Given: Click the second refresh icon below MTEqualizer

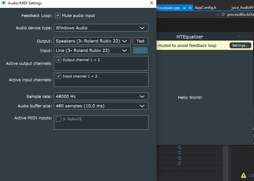Looking at the screenshot, I should point(180,153).
